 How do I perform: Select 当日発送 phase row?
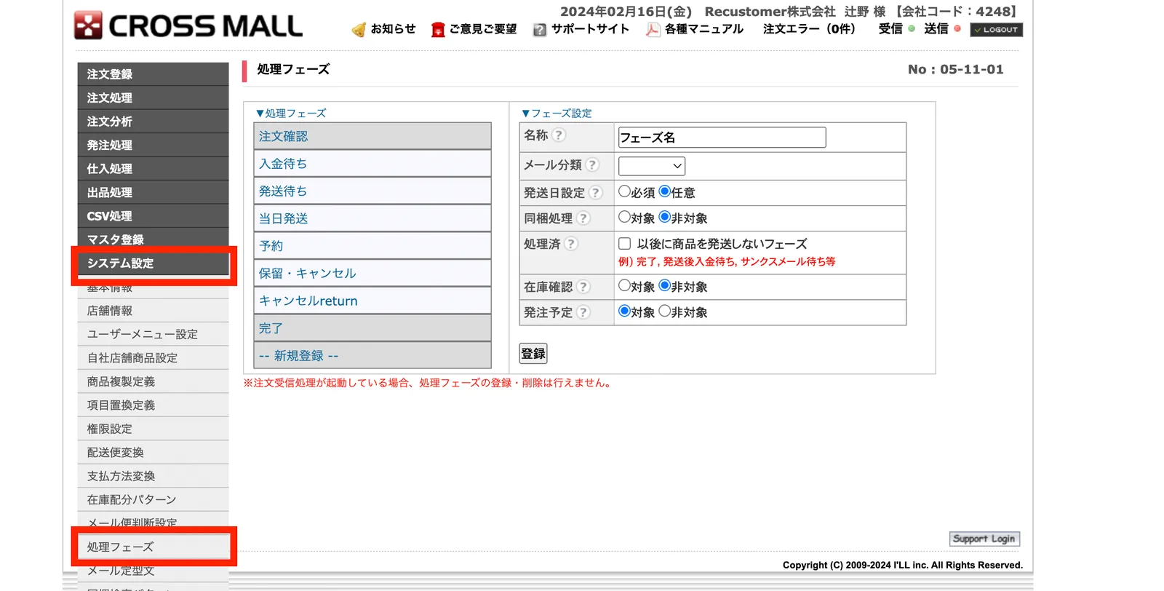tap(372, 218)
